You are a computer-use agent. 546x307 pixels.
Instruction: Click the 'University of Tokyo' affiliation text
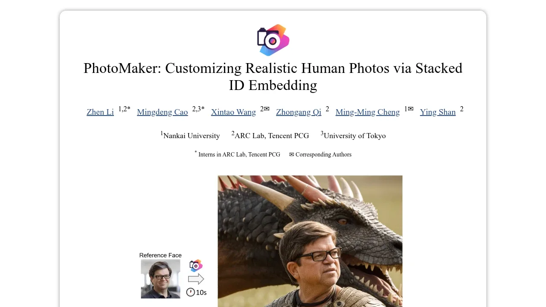click(x=354, y=136)
